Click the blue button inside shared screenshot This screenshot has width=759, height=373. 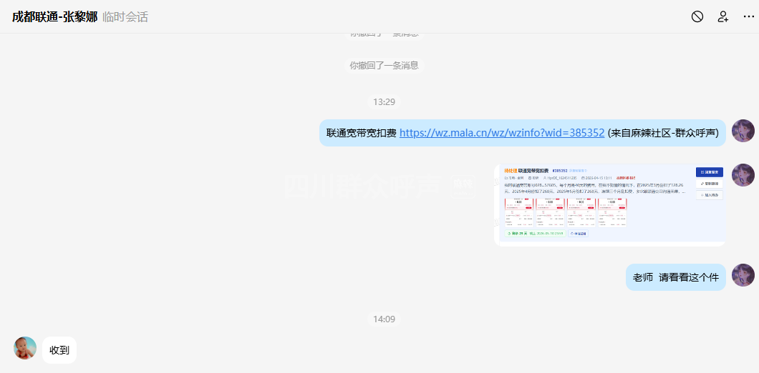pyautogui.click(x=709, y=172)
